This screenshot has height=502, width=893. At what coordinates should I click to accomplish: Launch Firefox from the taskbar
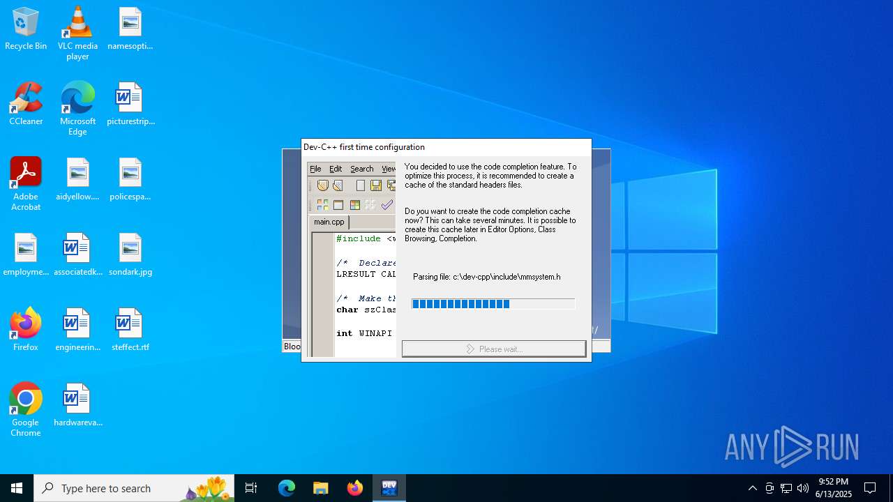tap(355, 488)
